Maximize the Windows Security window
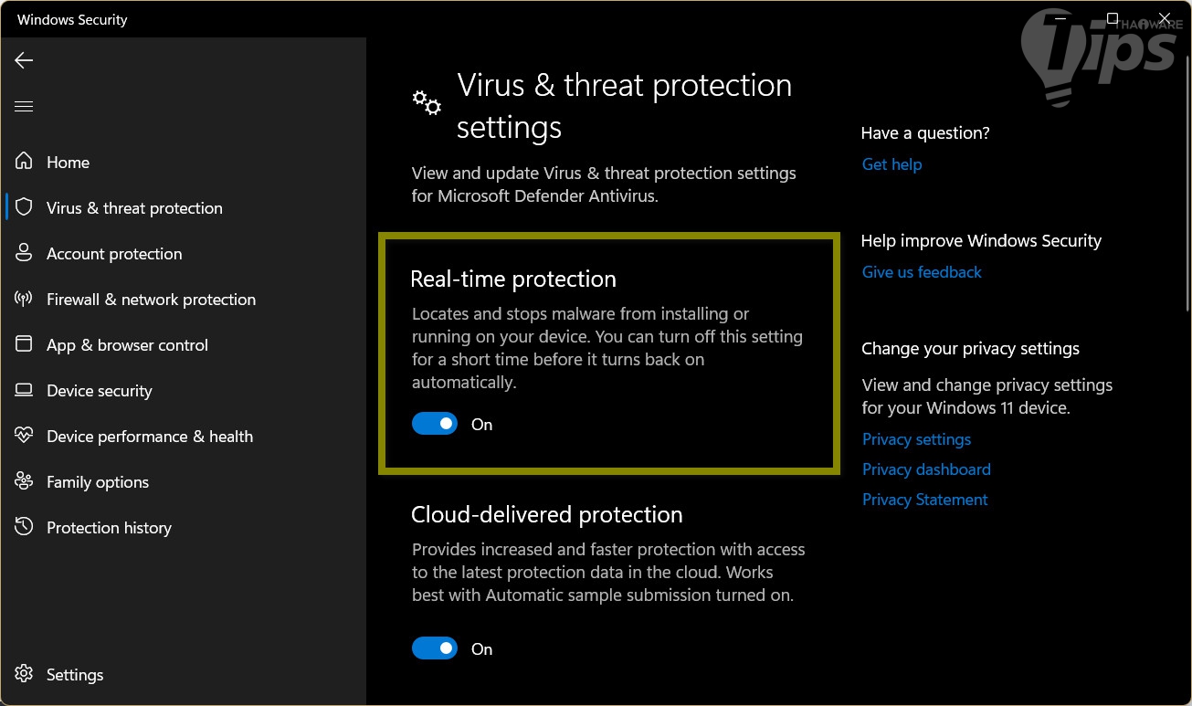Image resolution: width=1192 pixels, height=706 pixels. pos(1112,18)
